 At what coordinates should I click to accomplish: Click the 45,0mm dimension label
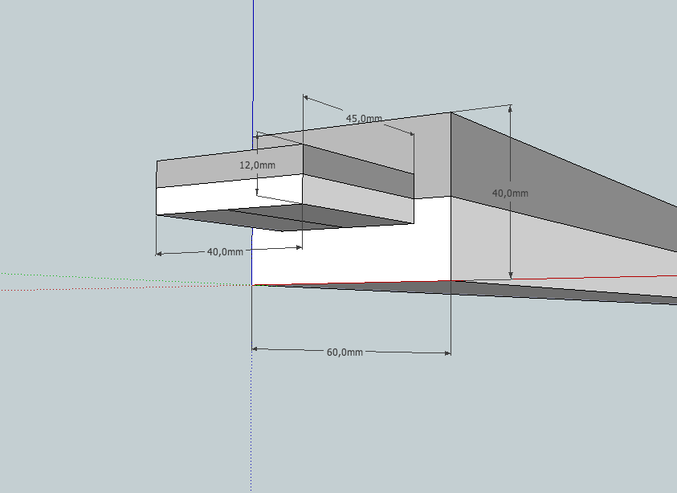pyautogui.click(x=364, y=118)
